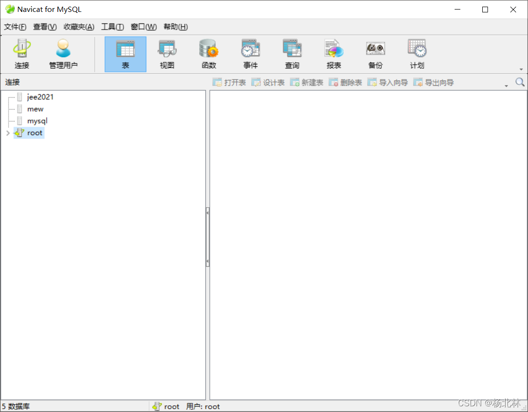The image size is (528, 412).
Task: Open the 工具(T) menu
Action: tap(112, 27)
